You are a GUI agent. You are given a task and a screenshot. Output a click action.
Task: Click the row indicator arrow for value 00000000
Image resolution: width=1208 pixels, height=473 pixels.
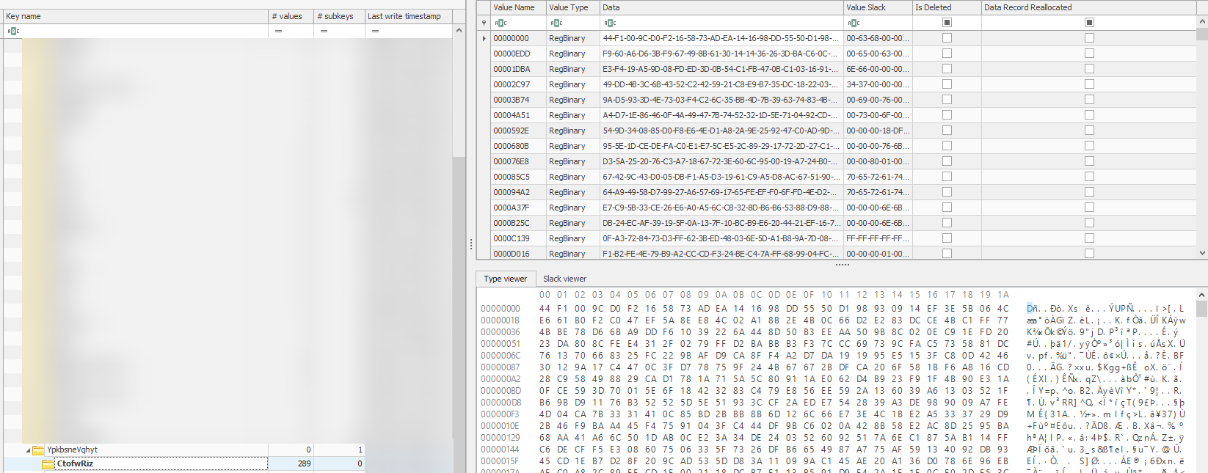click(x=484, y=38)
